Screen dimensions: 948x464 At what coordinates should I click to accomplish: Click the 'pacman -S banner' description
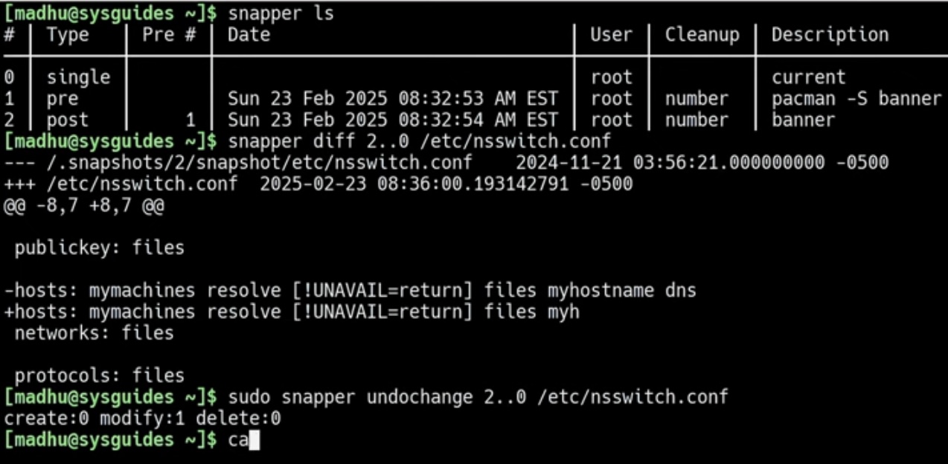856,98
